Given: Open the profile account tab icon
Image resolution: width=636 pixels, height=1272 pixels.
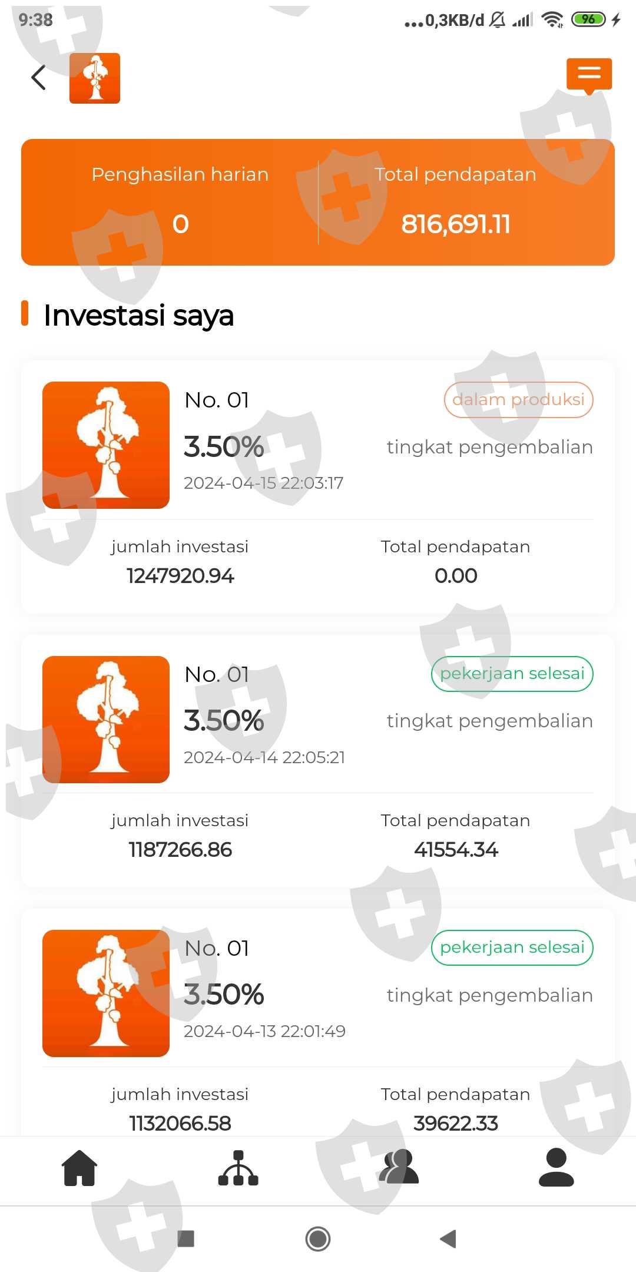Looking at the screenshot, I should (556, 1168).
